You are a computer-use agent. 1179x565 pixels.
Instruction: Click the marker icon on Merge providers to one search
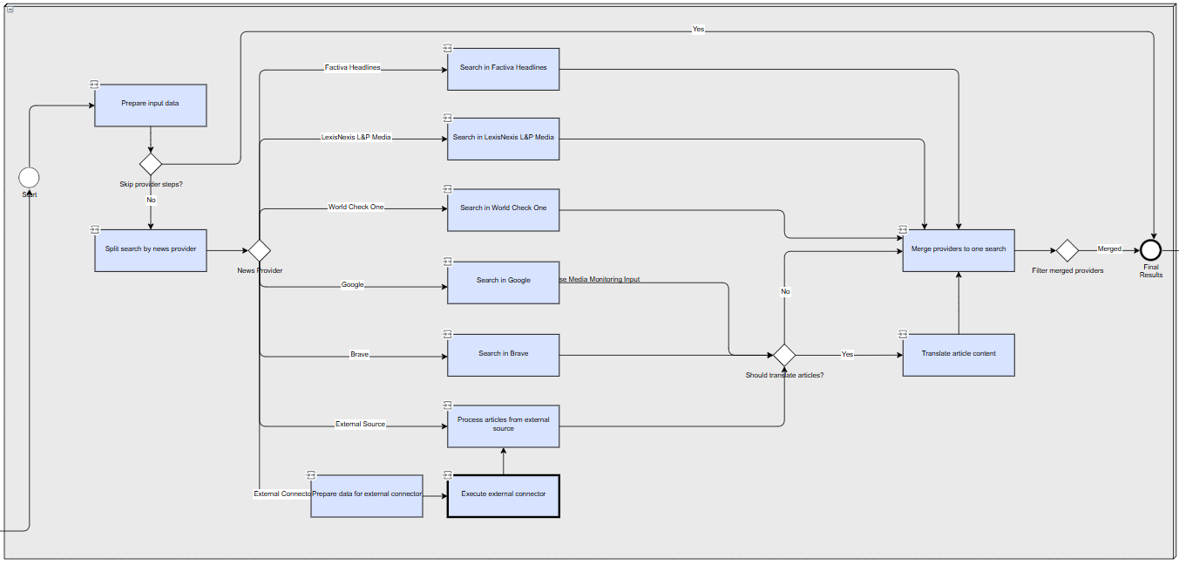coord(903,229)
